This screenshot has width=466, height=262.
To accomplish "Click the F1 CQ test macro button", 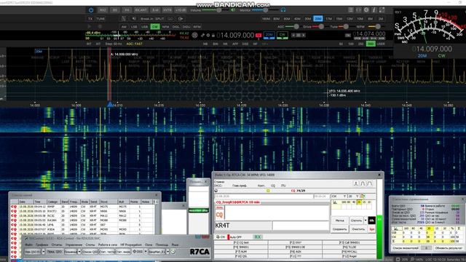I will tap(241, 242).
